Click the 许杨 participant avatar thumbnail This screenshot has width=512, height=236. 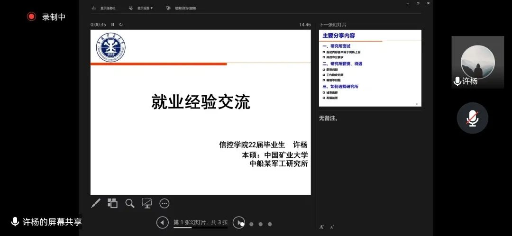(477, 62)
